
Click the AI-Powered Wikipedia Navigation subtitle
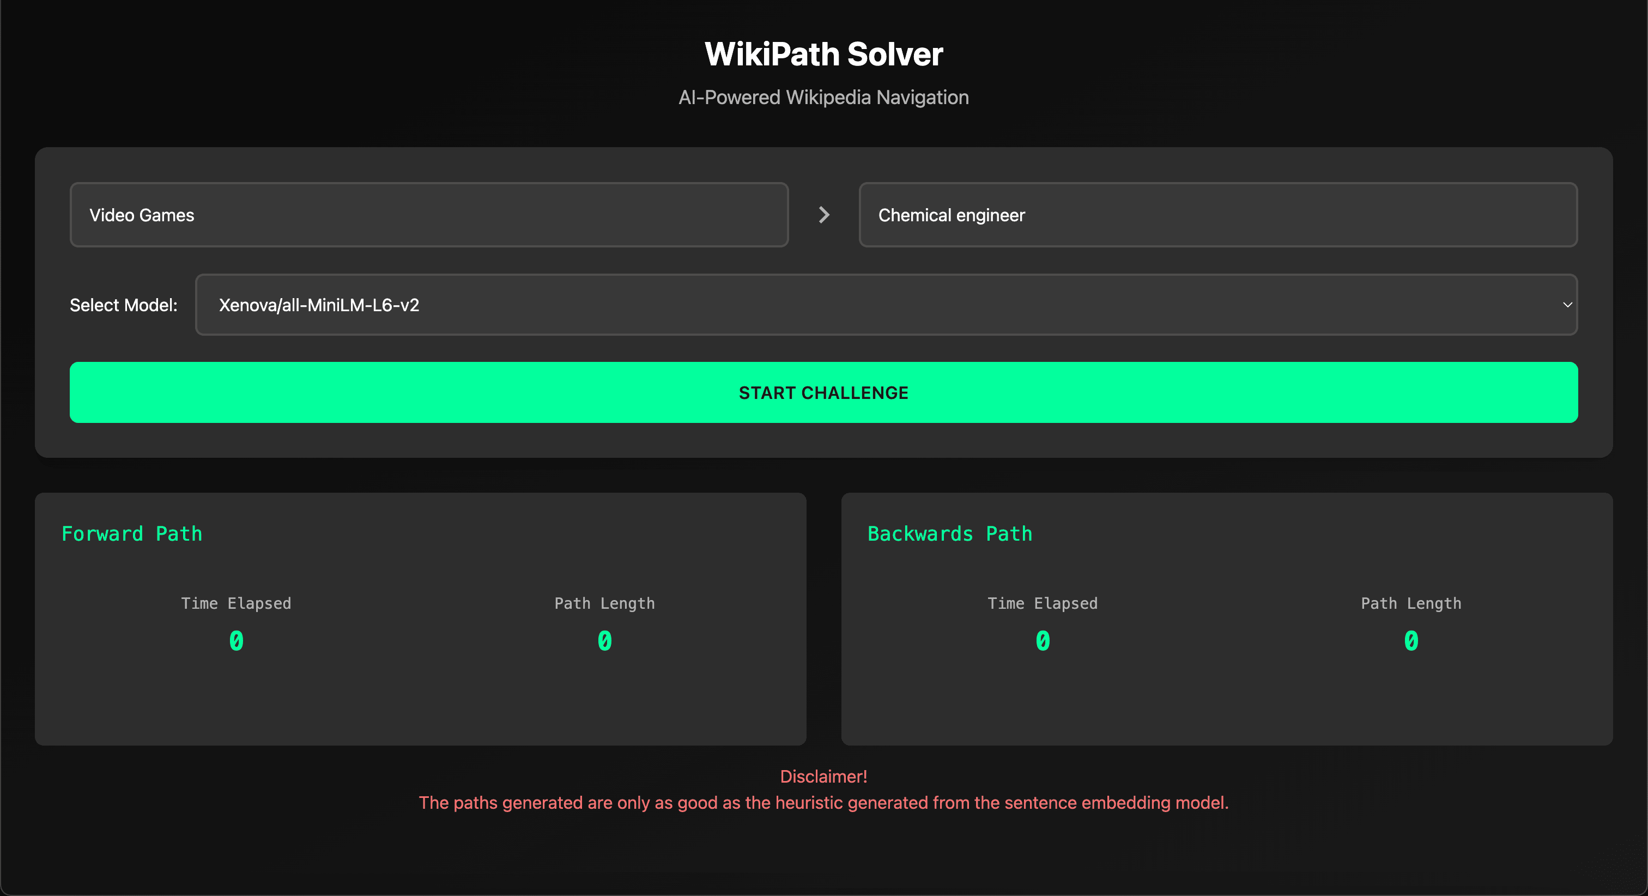click(824, 97)
